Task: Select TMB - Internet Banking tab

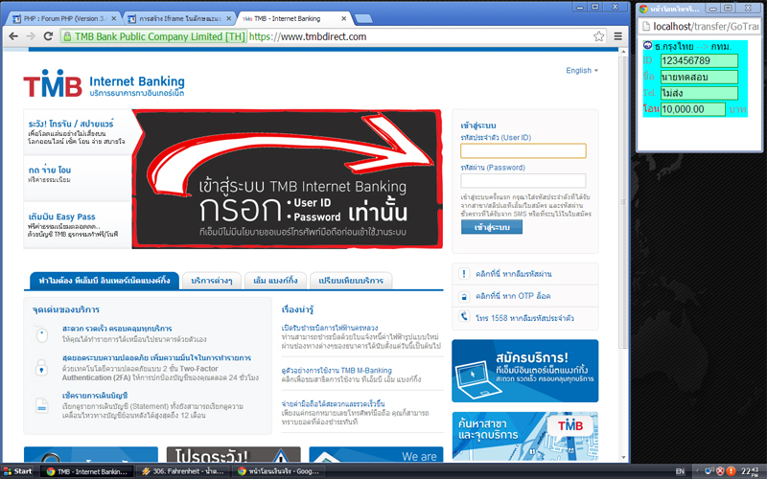Action: 294,18
